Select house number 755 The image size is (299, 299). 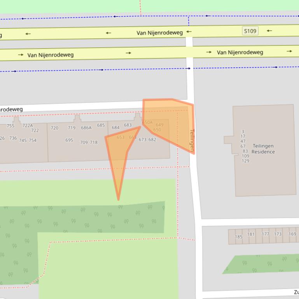click(x=10, y=126)
